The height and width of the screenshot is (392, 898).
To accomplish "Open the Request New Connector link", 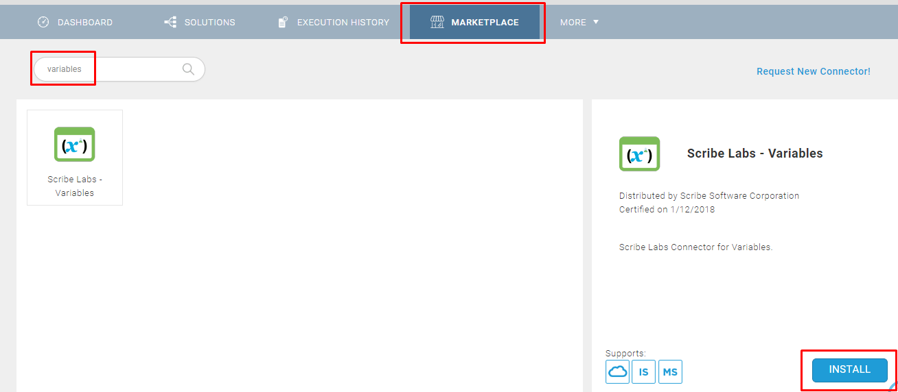I will 813,71.
